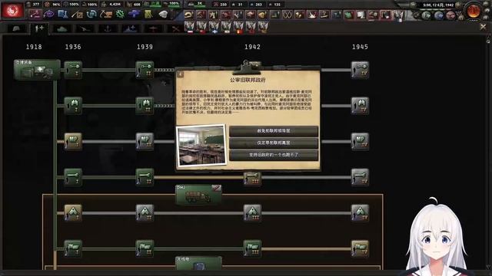Select the 无线电 radio technology node
This screenshot has height=276, width=492.
click(198, 263)
